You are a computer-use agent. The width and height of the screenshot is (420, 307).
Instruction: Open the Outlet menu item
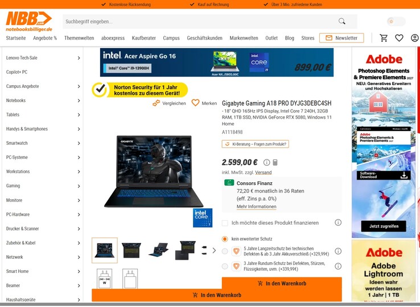click(271, 38)
